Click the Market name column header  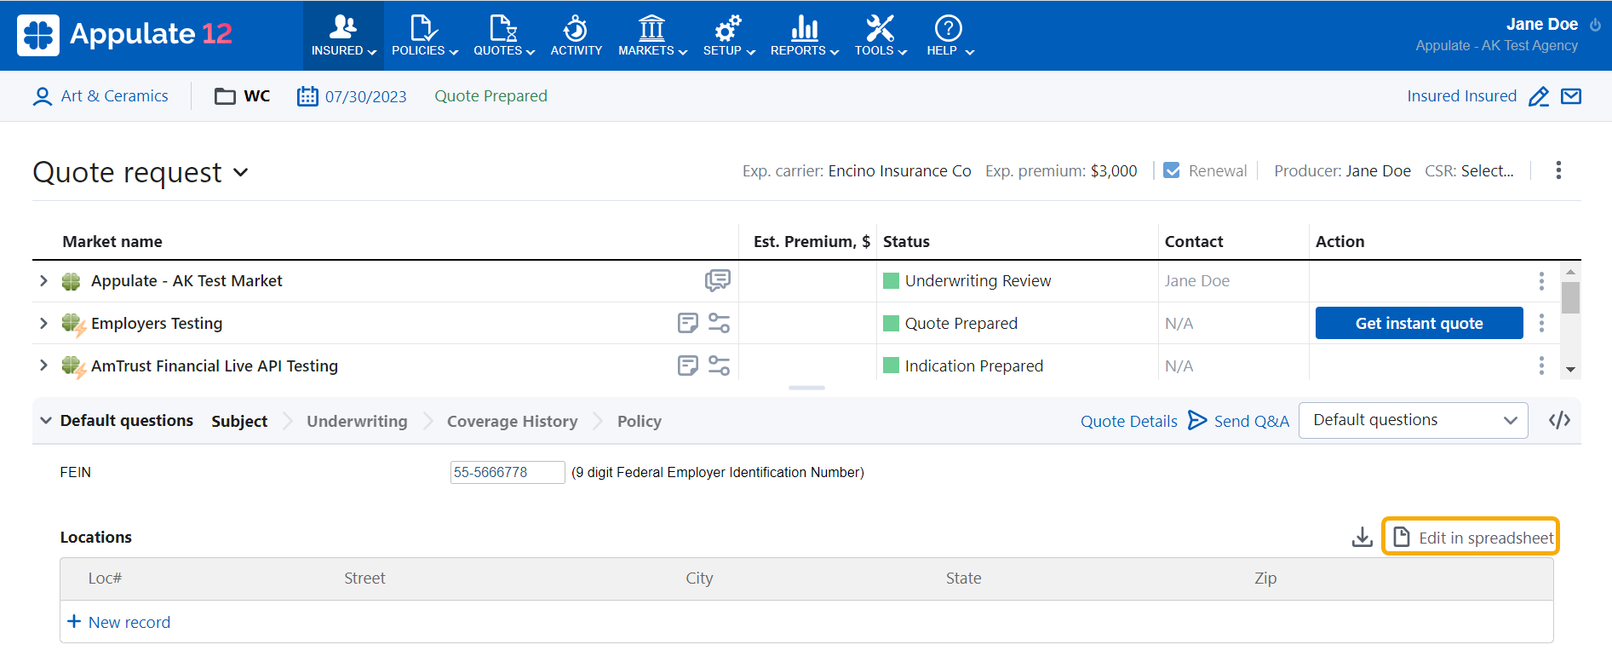(x=112, y=241)
